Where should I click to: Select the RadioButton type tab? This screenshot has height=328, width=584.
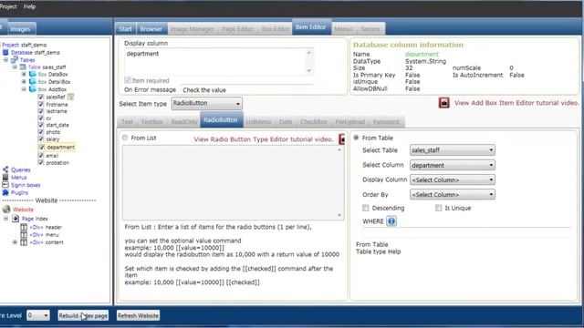point(221,119)
